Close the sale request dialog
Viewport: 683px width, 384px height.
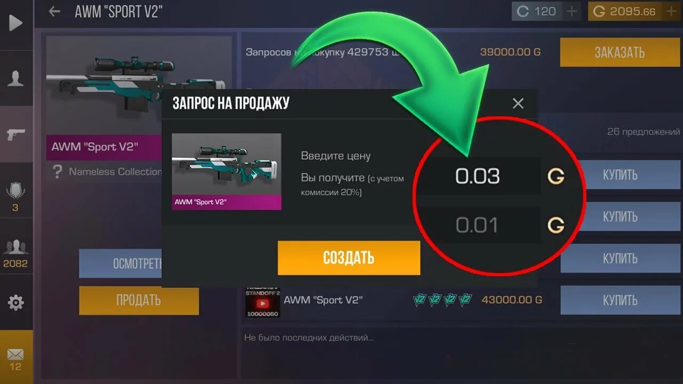tap(518, 103)
